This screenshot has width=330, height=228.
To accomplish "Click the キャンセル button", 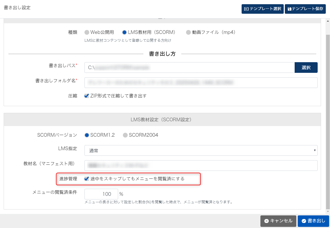I will point(278,221).
